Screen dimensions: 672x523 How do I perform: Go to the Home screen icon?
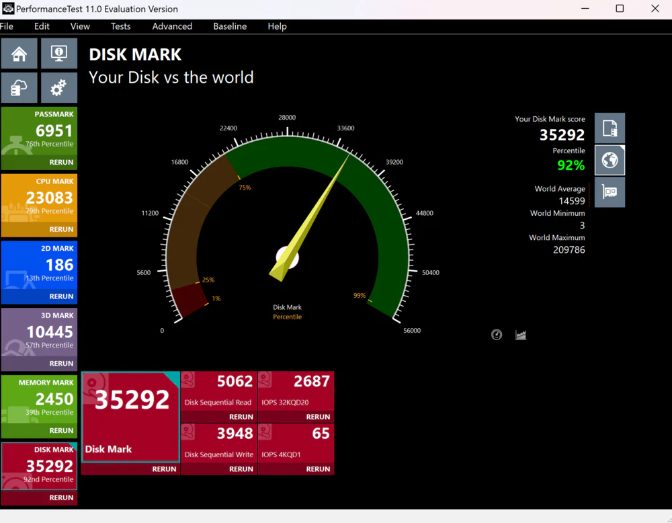pyautogui.click(x=19, y=54)
